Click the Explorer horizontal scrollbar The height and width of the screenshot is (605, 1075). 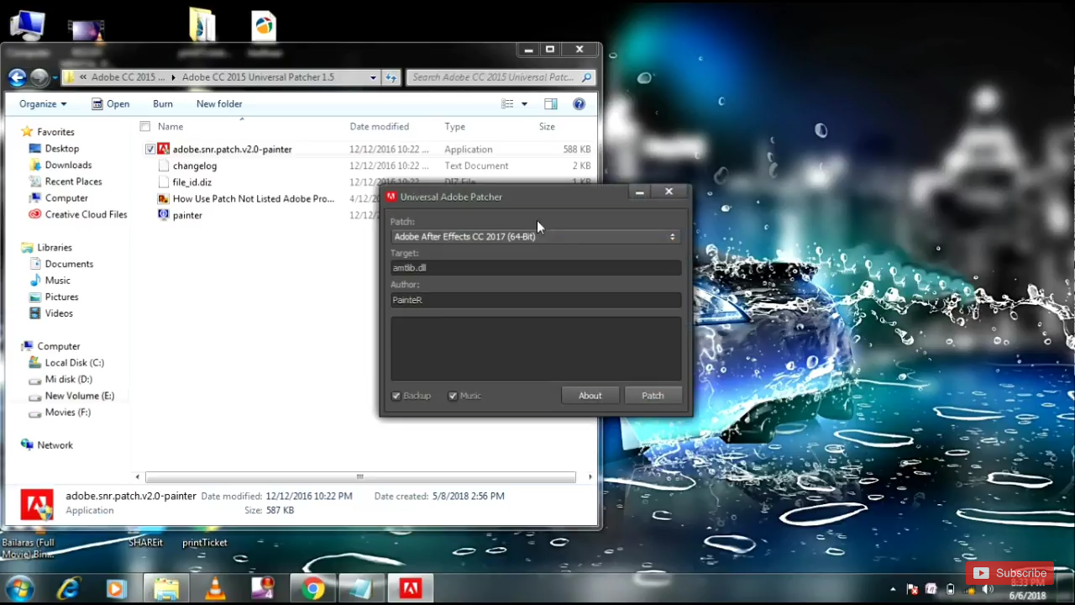pos(360,477)
